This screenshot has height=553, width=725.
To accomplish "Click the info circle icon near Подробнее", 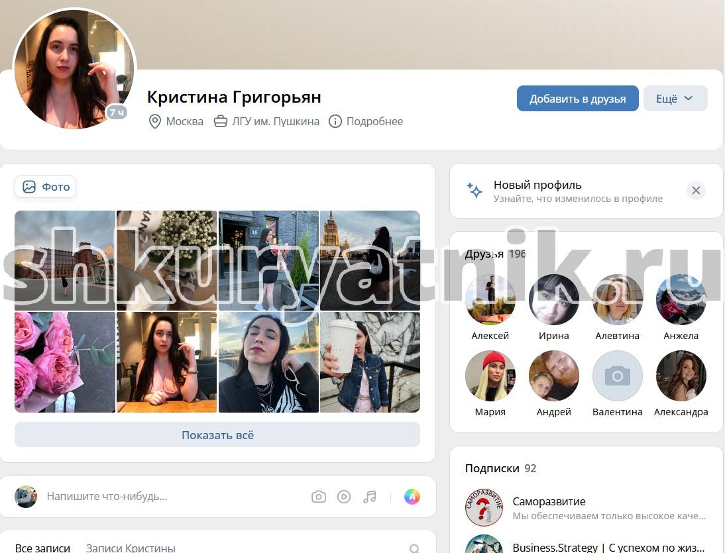I will 335,121.
